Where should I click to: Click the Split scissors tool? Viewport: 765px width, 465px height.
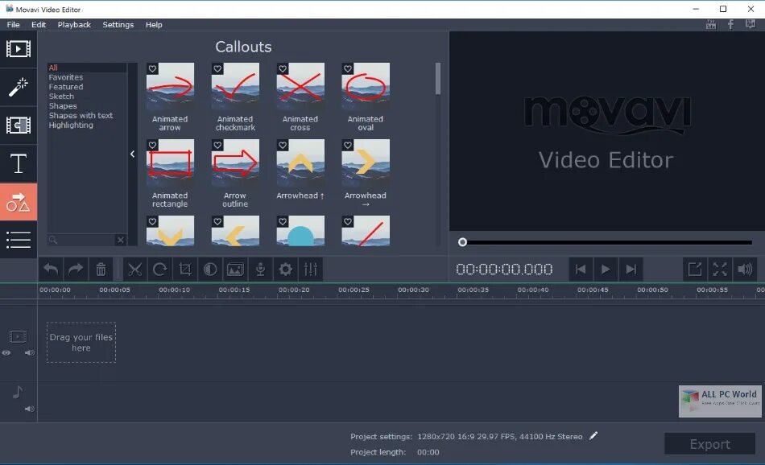pyautogui.click(x=134, y=269)
